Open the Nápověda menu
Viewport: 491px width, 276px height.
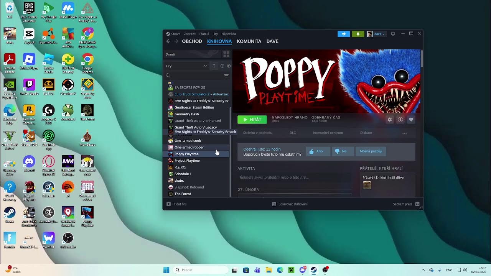pyautogui.click(x=229, y=34)
